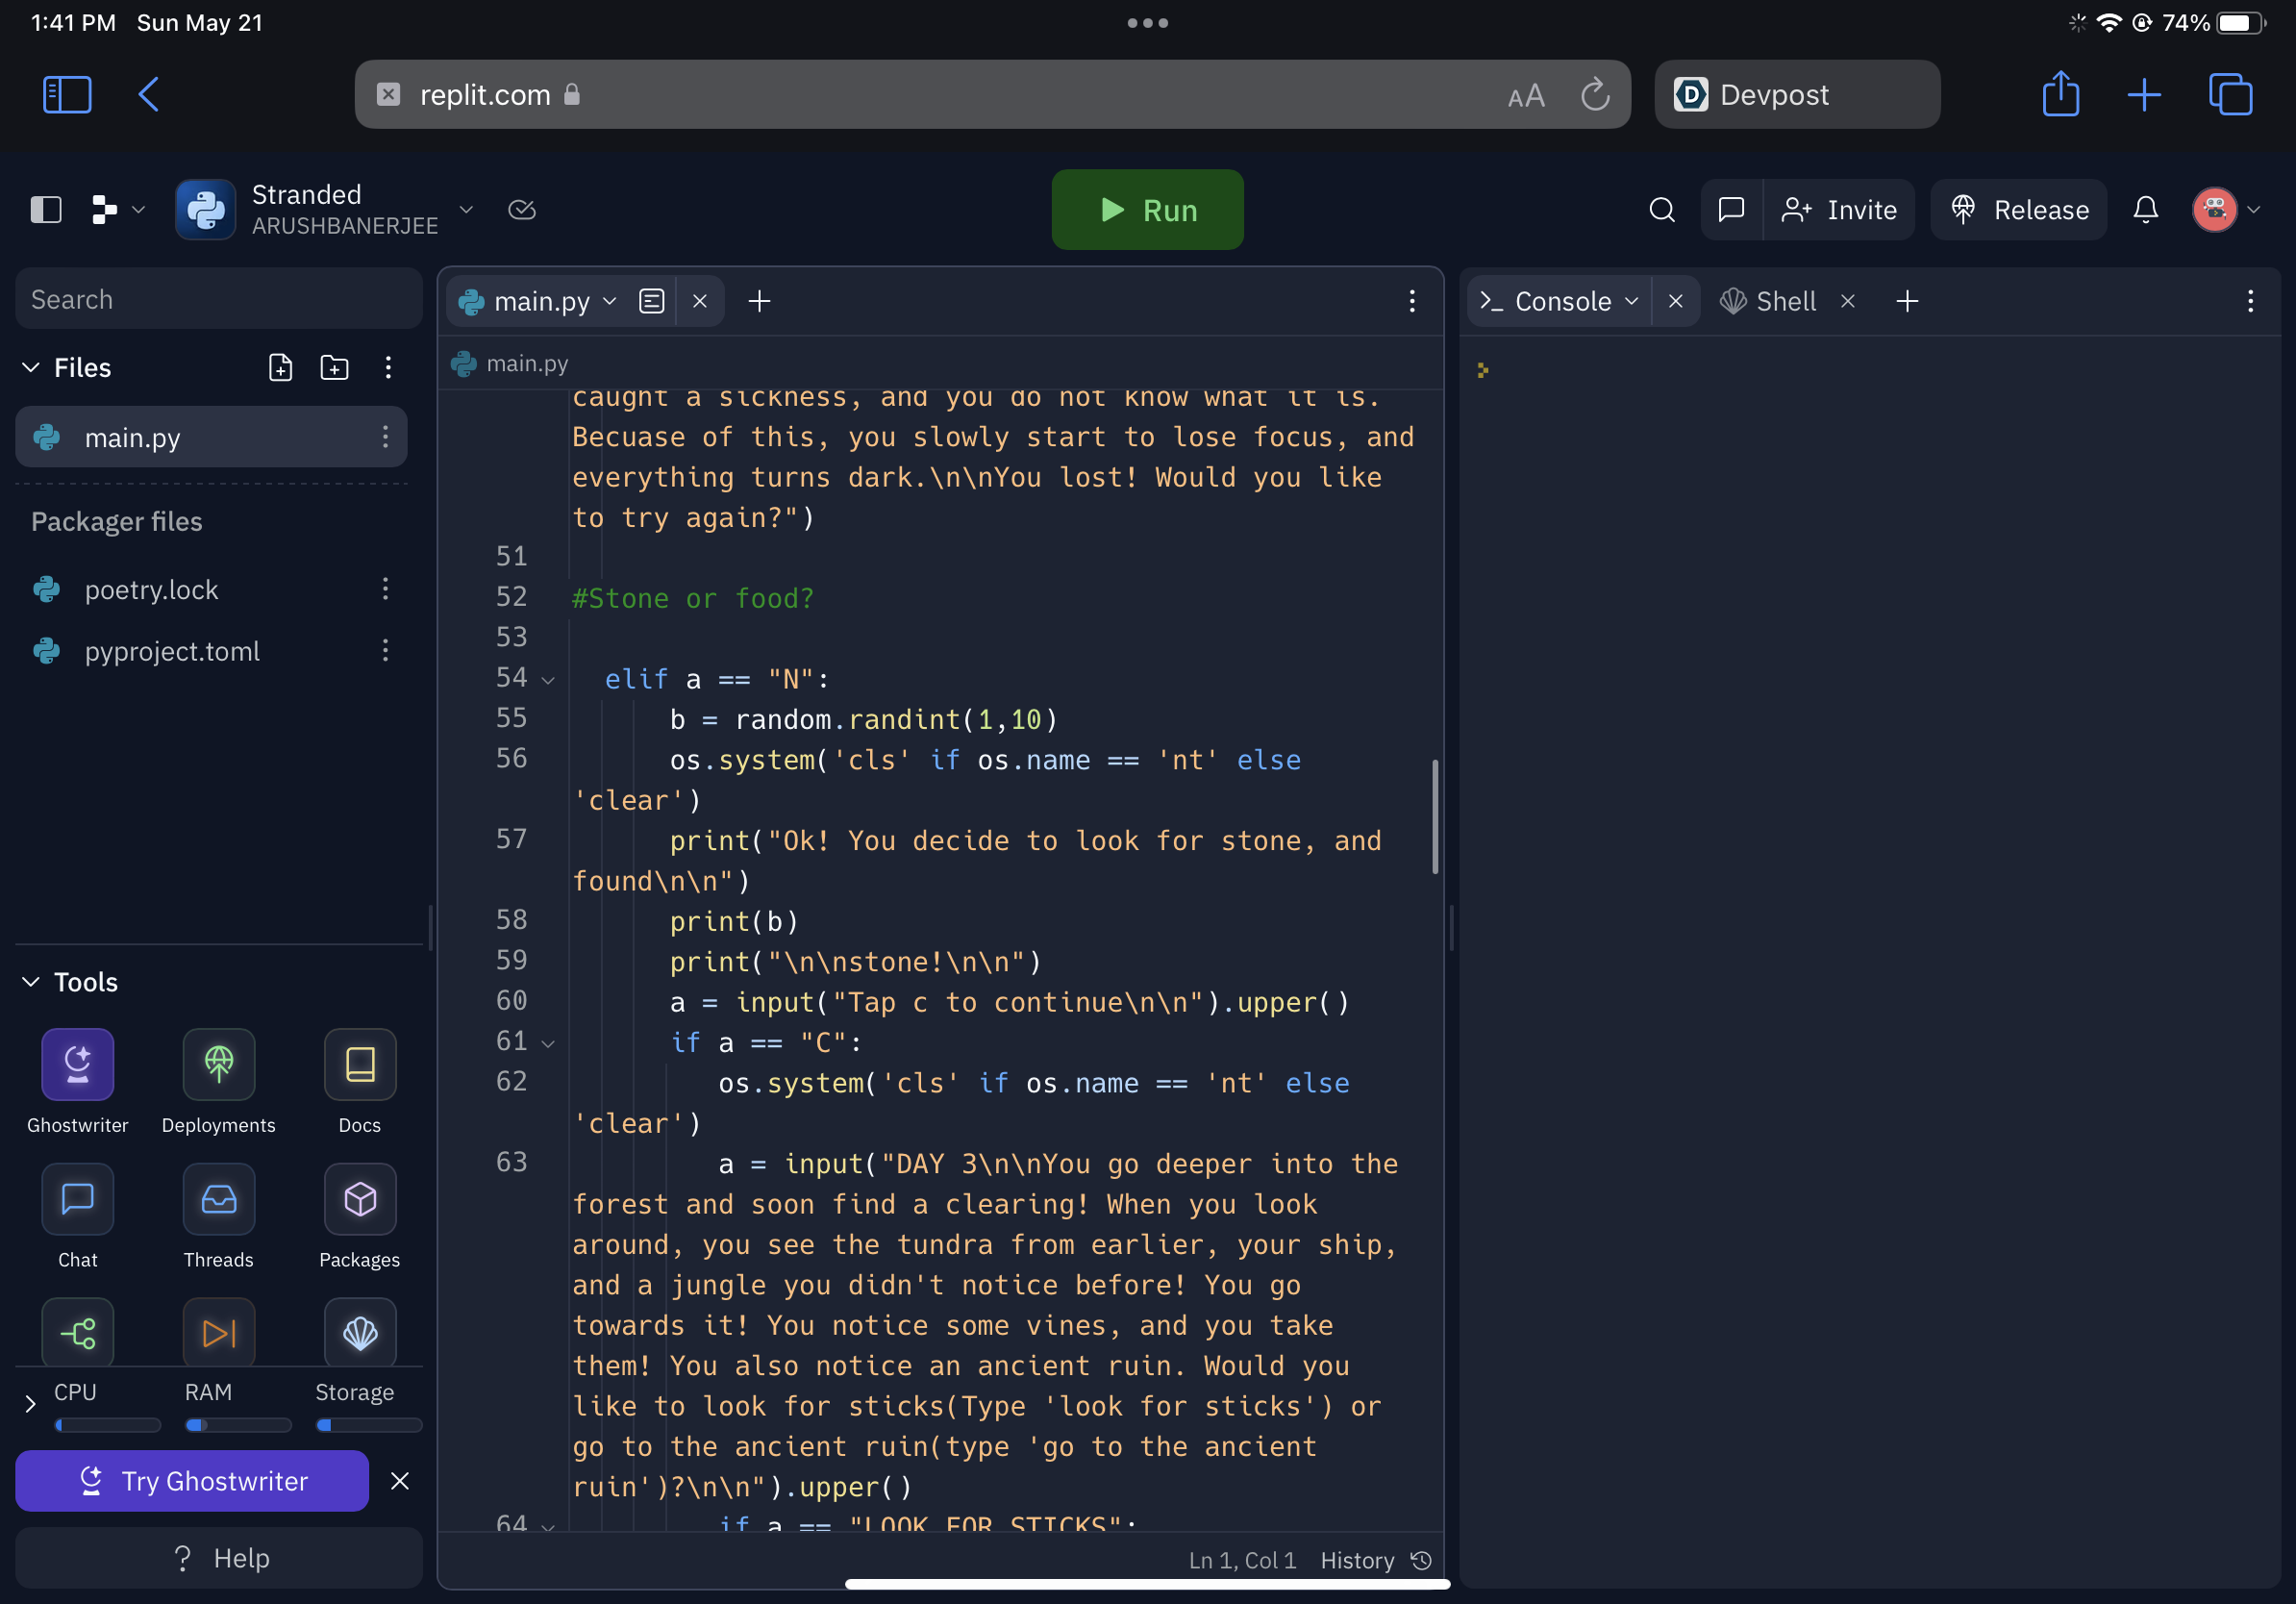Expand the CPU resources panel
This screenshot has width=2296, height=1604.
point(30,1404)
